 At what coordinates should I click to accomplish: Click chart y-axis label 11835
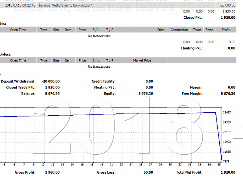pyautogui.click(x=227, y=151)
